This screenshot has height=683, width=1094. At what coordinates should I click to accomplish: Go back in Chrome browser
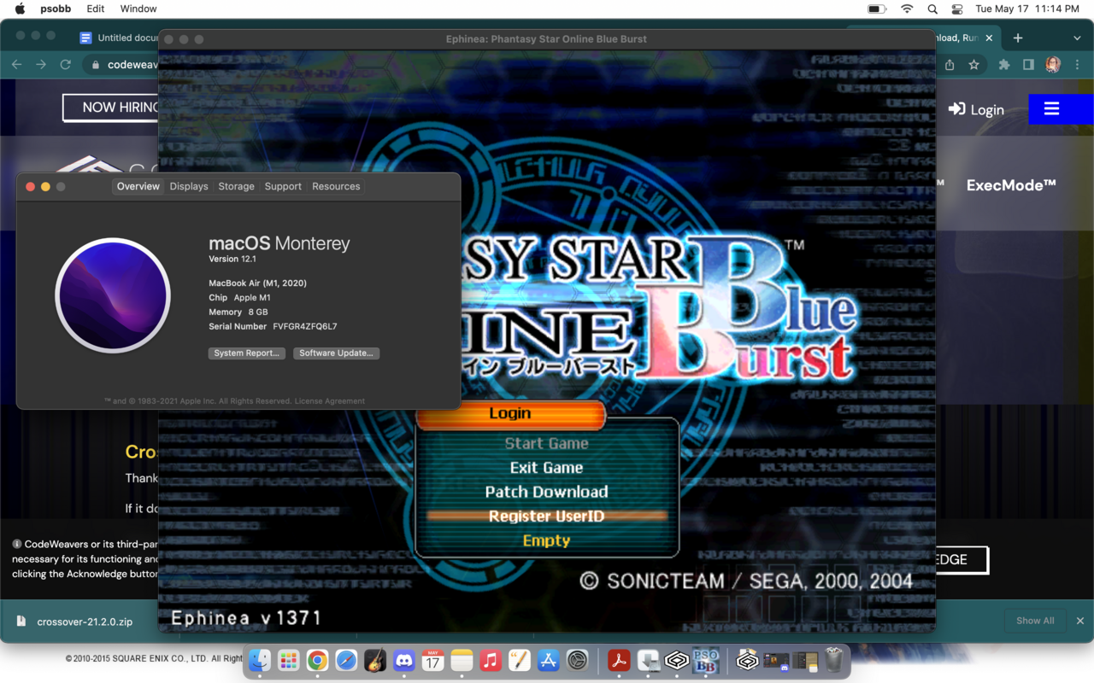16,64
